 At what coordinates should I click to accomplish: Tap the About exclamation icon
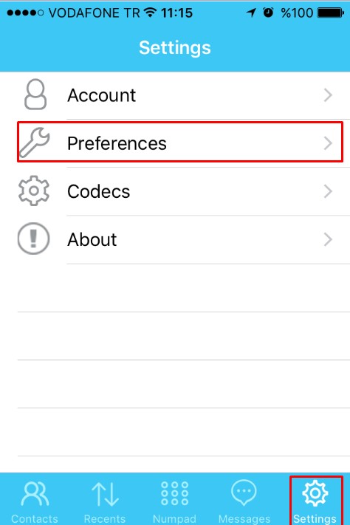33,239
